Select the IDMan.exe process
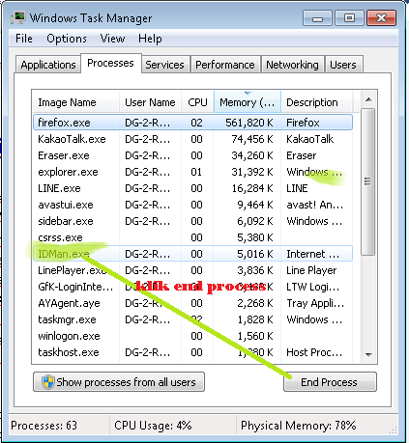 point(192,254)
